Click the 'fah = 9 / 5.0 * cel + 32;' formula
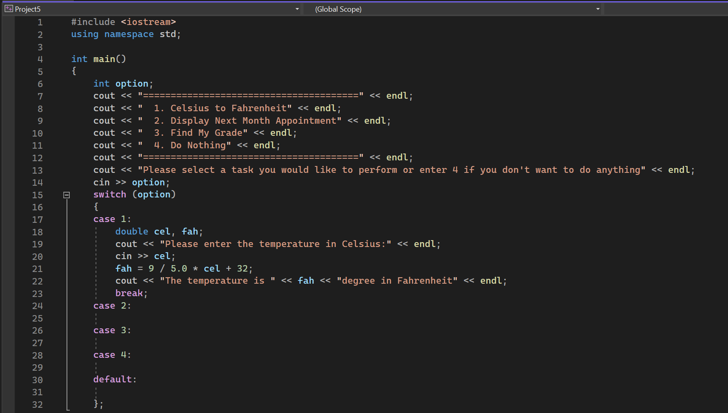728x413 pixels. coord(184,269)
